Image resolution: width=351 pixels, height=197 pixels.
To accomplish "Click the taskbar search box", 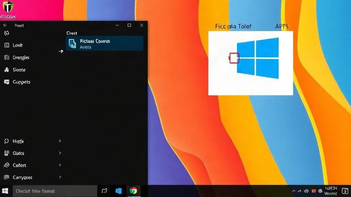I will (x=55, y=191).
